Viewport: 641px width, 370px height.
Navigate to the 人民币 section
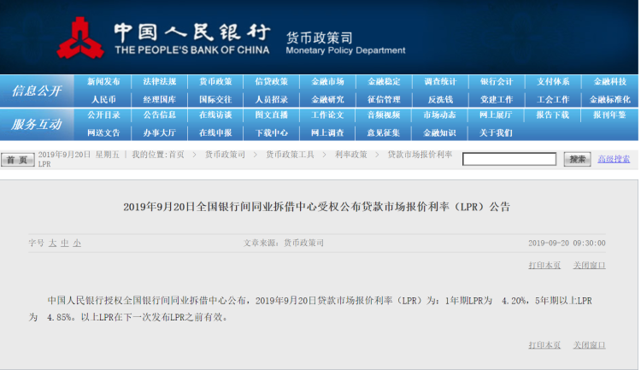tap(103, 99)
